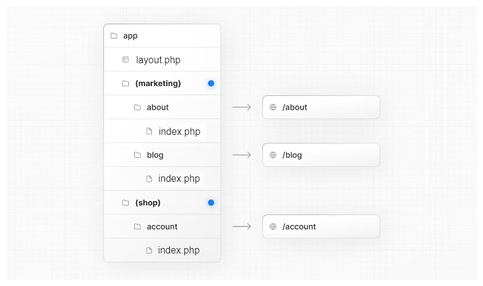Click the arrow pointing to /blog

point(241,155)
